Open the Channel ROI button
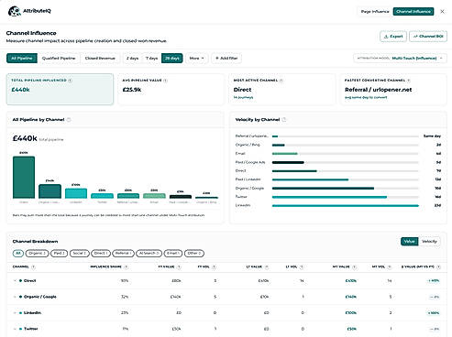This screenshot has height=337, width=452. click(x=428, y=37)
